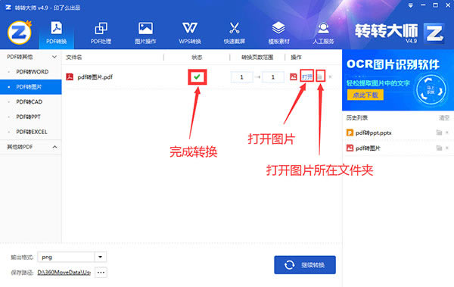The width and height of the screenshot is (454, 287).
Task: Click the pdf转图片.pdf file name
Action: [95, 77]
